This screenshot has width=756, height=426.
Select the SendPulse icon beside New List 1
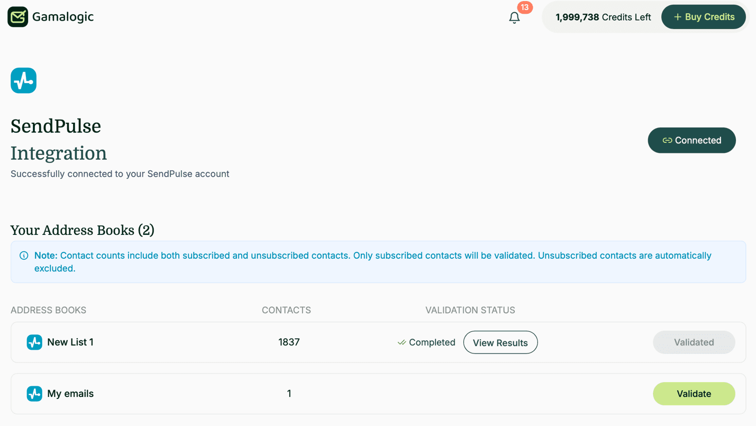click(x=34, y=342)
